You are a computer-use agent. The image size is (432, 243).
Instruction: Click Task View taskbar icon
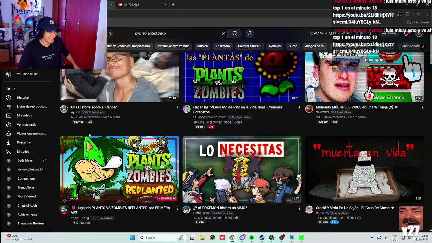[192, 238]
